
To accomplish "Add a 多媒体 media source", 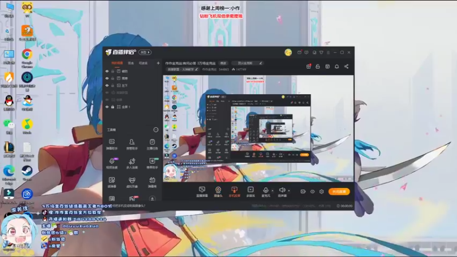I will click(250, 192).
